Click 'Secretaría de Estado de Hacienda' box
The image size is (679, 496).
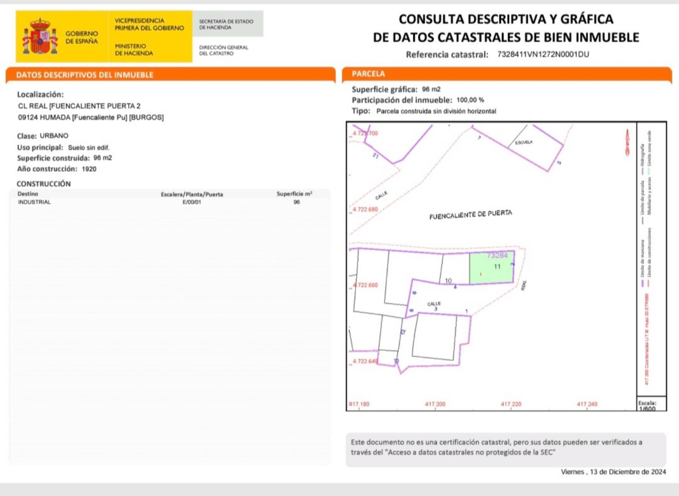point(228,24)
